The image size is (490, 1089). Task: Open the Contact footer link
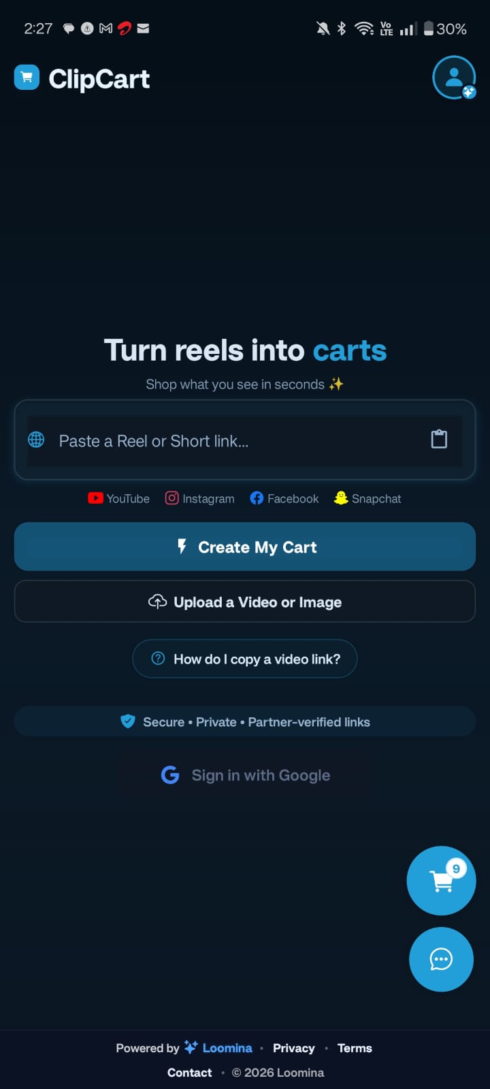[190, 1073]
